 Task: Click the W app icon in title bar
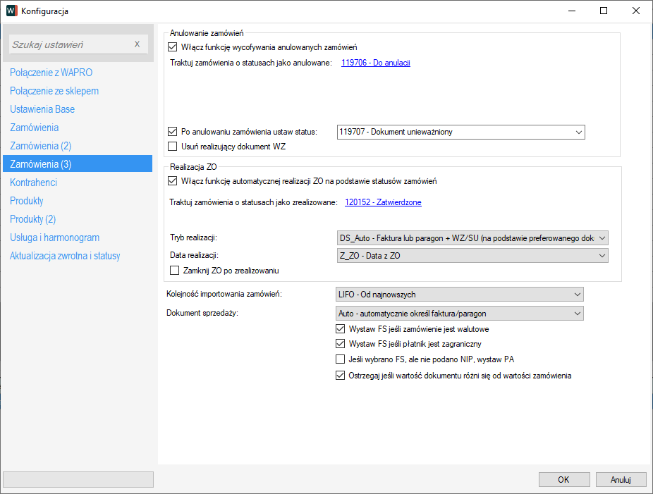[11, 11]
